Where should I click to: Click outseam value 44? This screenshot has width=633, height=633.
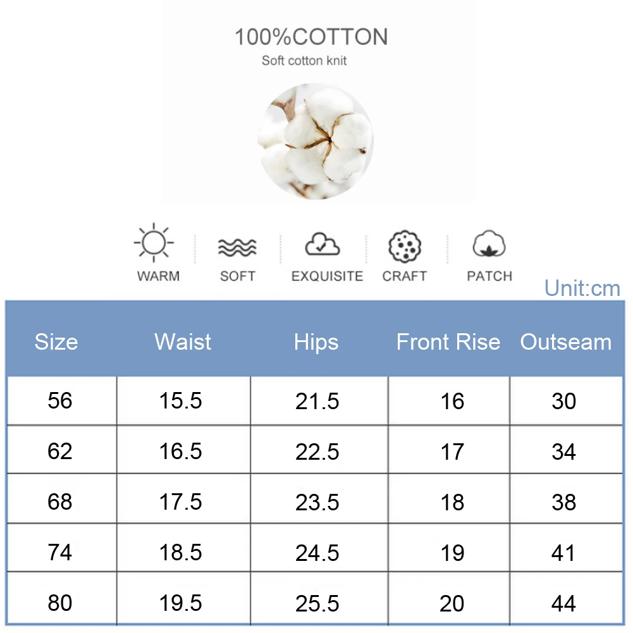pos(563,603)
